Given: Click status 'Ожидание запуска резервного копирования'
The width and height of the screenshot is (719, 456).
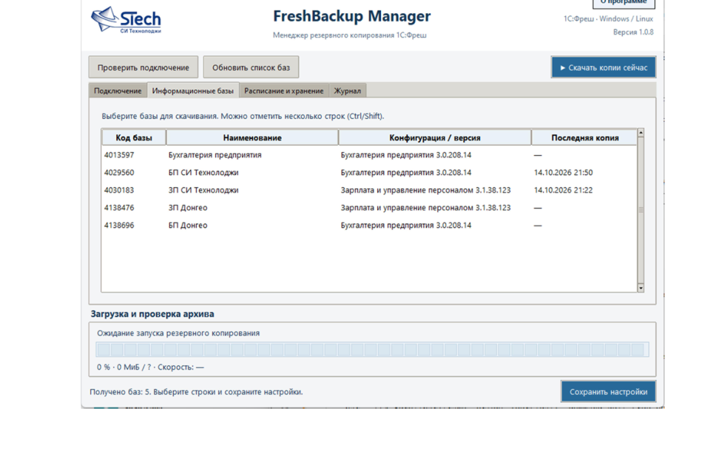Looking at the screenshot, I should pyautogui.click(x=178, y=333).
